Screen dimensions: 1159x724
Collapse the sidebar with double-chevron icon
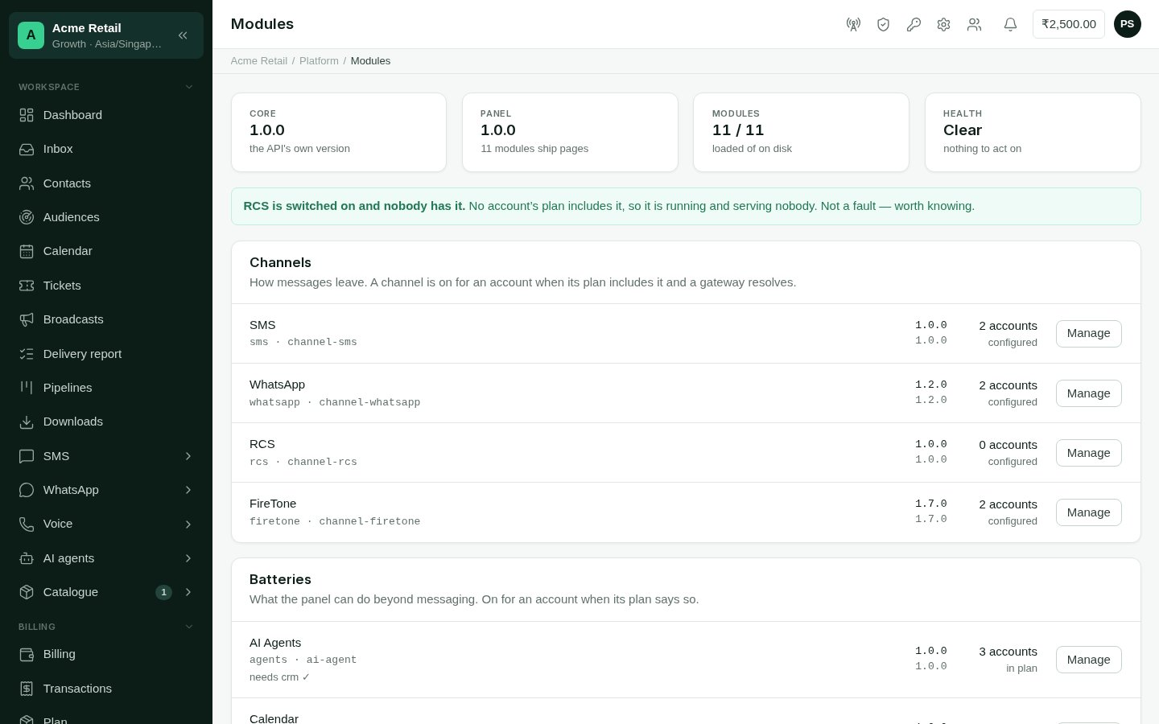point(183,35)
